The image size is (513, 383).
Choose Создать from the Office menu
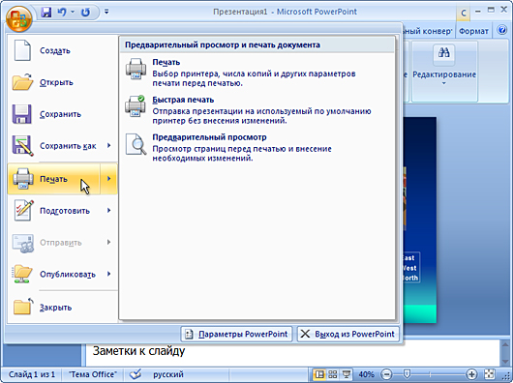(x=62, y=50)
